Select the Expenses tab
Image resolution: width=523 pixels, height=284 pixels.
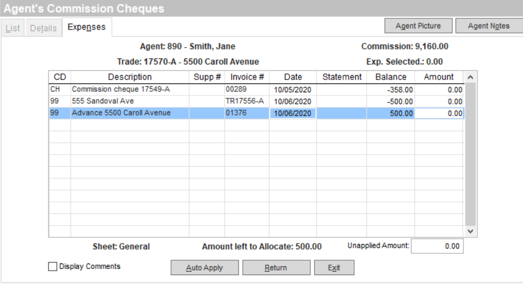(86, 27)
